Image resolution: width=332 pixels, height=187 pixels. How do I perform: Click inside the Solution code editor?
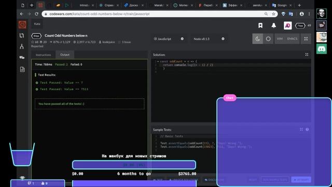(x=231, y=90)
